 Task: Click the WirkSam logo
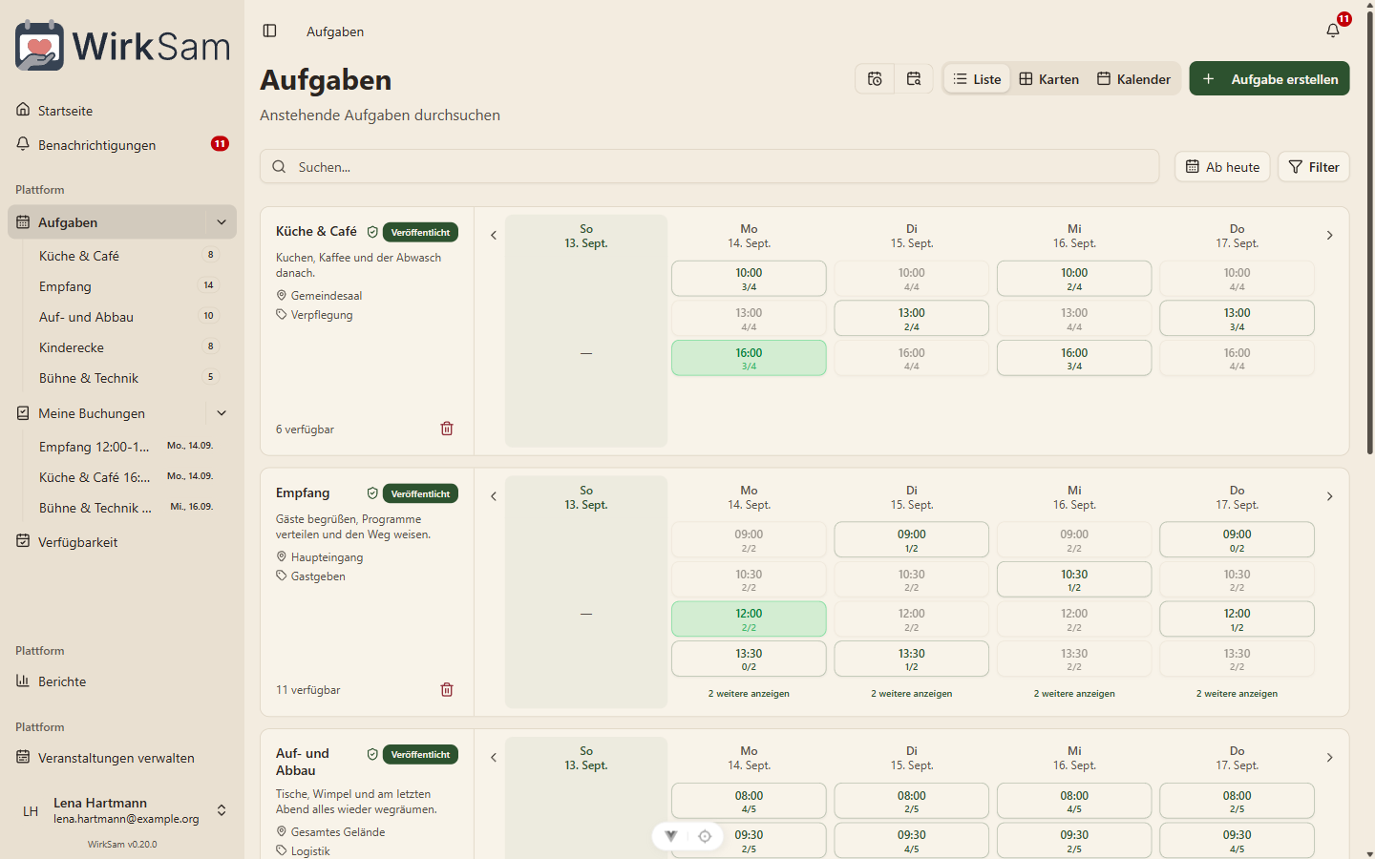pyautogui.click(x=122, y=45)
